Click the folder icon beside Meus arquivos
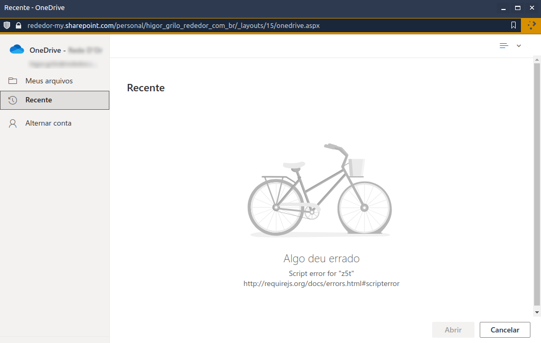Image resolution: width=541 pixels, height=343 pixels. [x=13, y=81]
